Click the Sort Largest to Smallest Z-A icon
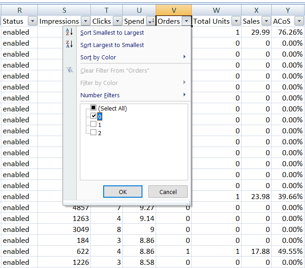This screenshot has height=268, width=305. [x=69, y=44]
